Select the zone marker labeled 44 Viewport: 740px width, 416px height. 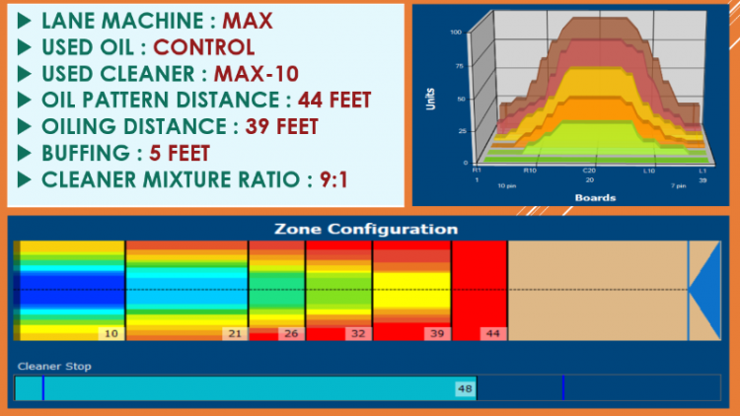pos(492,334)
